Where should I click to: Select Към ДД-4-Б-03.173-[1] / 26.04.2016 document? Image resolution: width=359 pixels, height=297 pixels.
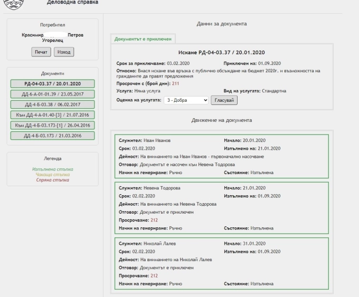click(52, 125)
